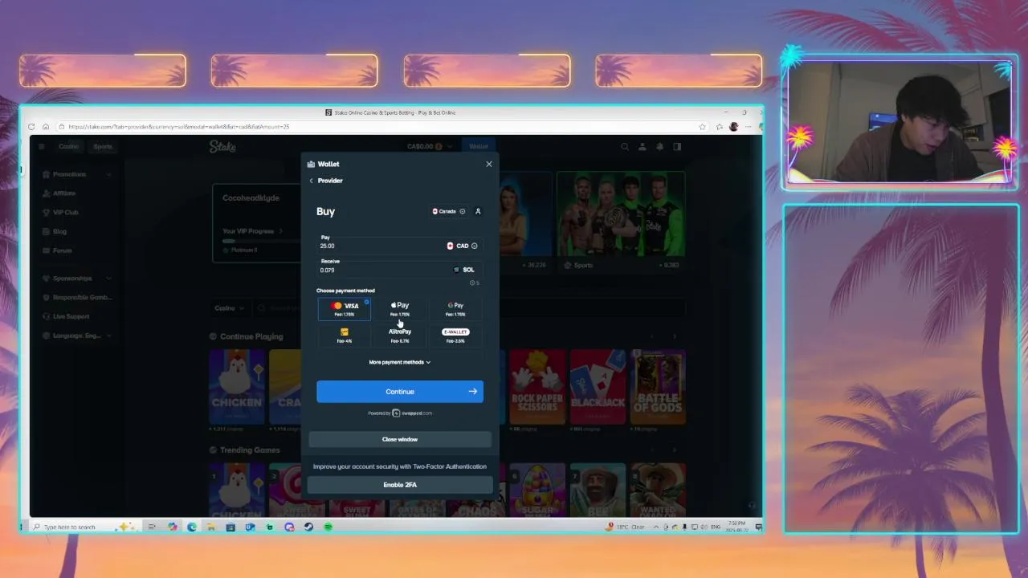
Task: Select the SOL receive currency
Action: point(464,270)
